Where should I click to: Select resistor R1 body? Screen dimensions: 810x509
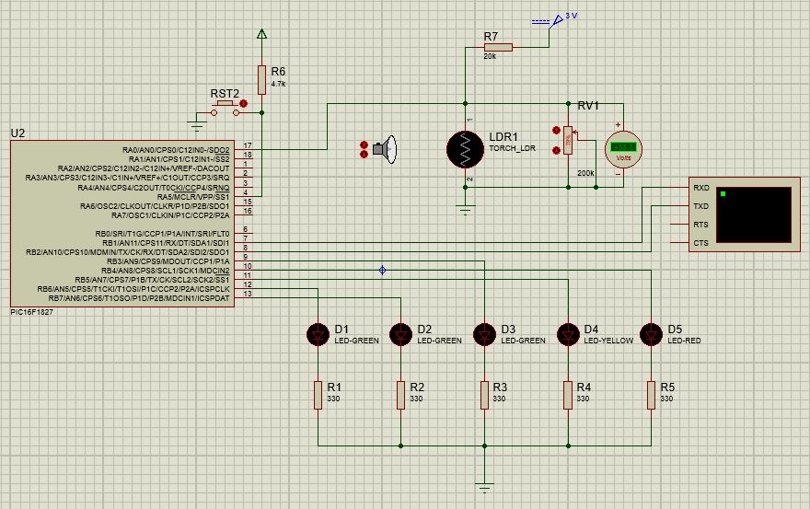click(318, 395)
